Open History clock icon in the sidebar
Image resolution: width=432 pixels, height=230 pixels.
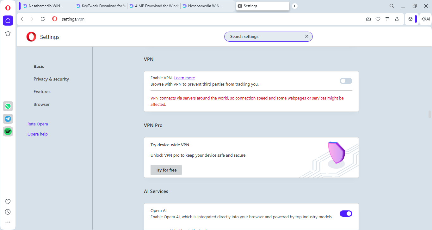tap(8, 212)
